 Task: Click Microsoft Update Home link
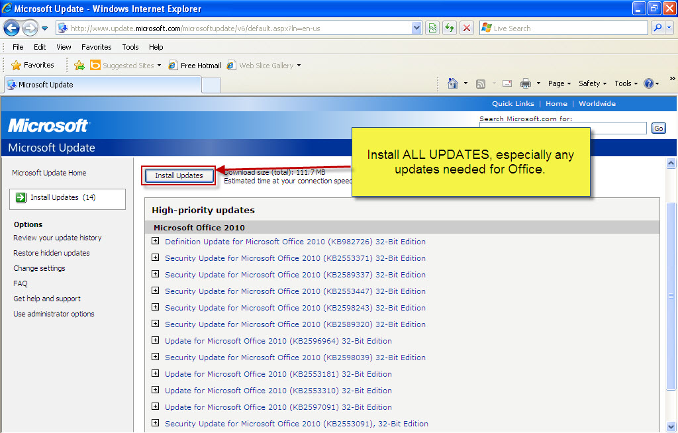click(49, 173)
